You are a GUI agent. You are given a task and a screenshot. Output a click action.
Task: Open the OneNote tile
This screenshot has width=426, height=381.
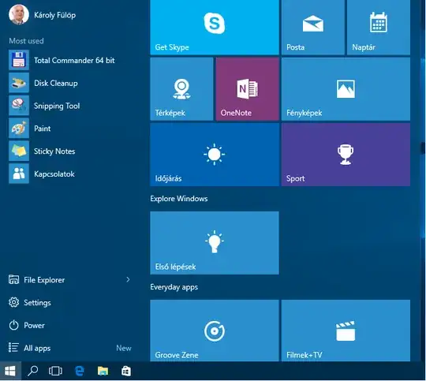247,89
